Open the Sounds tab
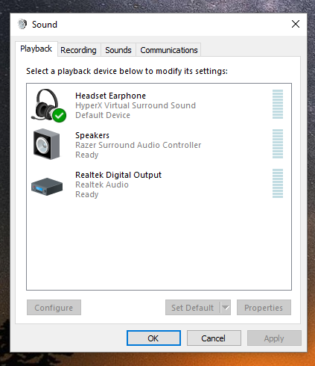 [118, 50]
